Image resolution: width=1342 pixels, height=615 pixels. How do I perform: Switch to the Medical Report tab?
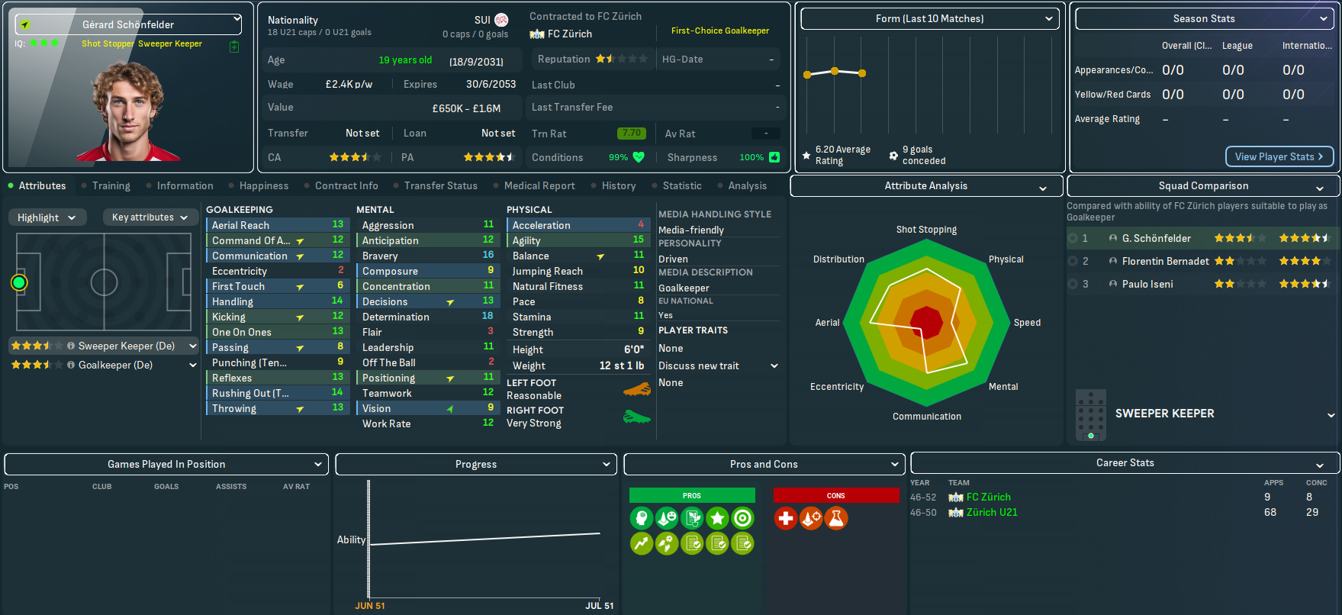pos(539,185)
